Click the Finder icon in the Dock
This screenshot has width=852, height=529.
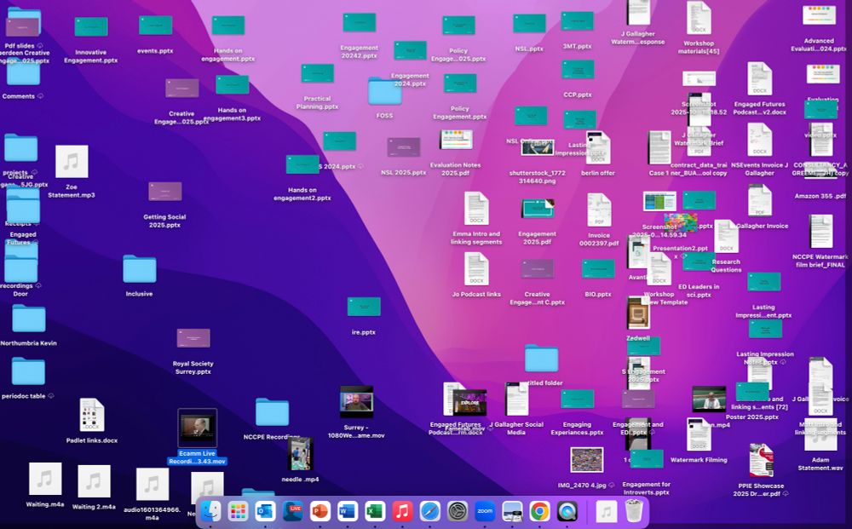(x=210, y=512)
